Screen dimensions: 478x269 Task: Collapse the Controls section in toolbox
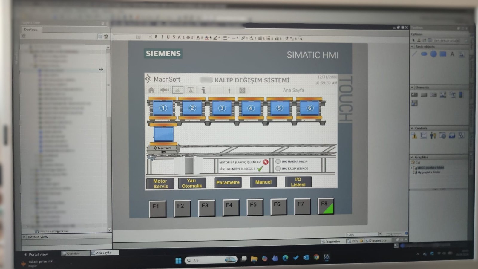412,128
